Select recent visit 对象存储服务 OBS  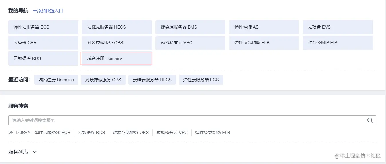pos(103,80)
